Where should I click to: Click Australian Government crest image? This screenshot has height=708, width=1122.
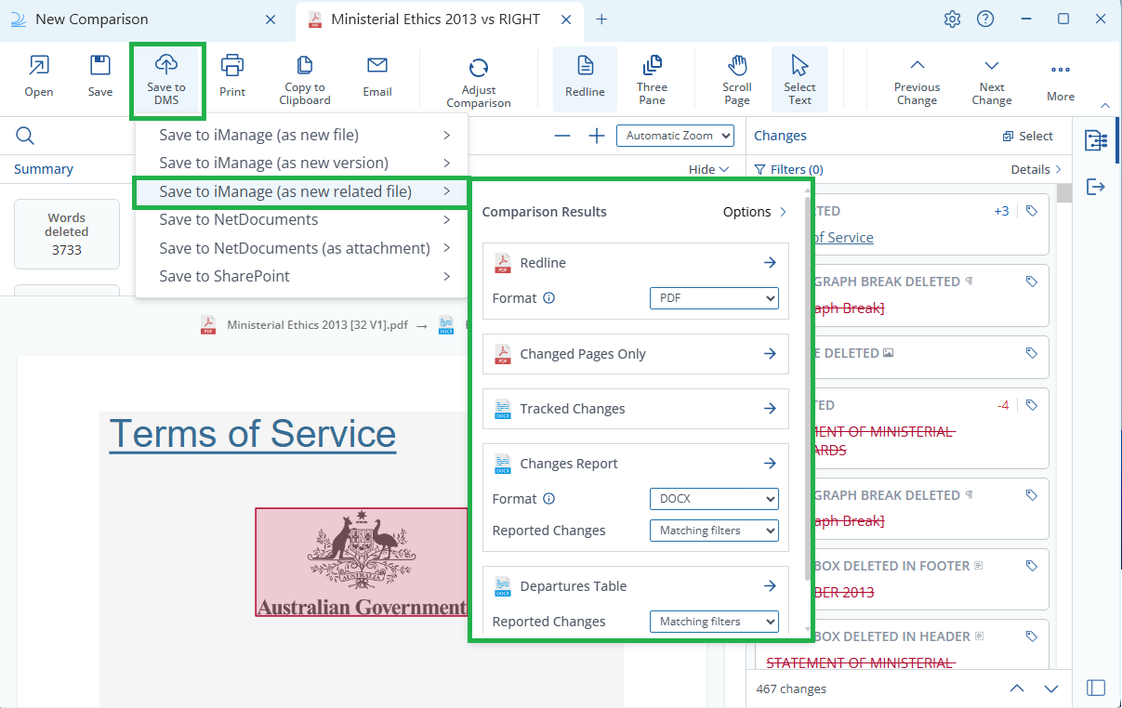click(x=362, y=562)
